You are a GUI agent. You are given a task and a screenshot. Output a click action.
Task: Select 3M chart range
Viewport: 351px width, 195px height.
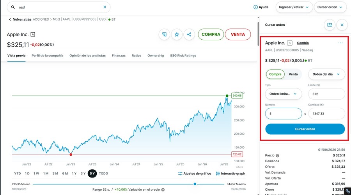[55, 174]
